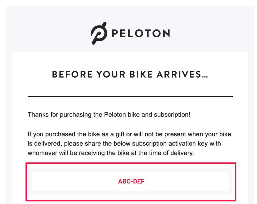
Task: Click the word "Peloton" in the thank-you sentence
Action: (x=115, y=115)
